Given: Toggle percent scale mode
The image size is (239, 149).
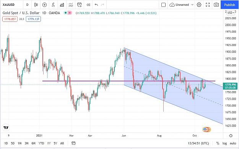Looking at the screenshot, I should pyautogui.click(x=218, y=143).
